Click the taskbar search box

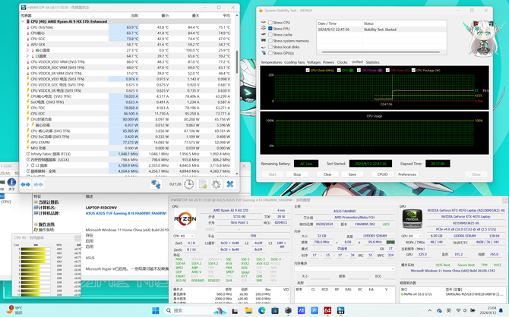[194, 310]
